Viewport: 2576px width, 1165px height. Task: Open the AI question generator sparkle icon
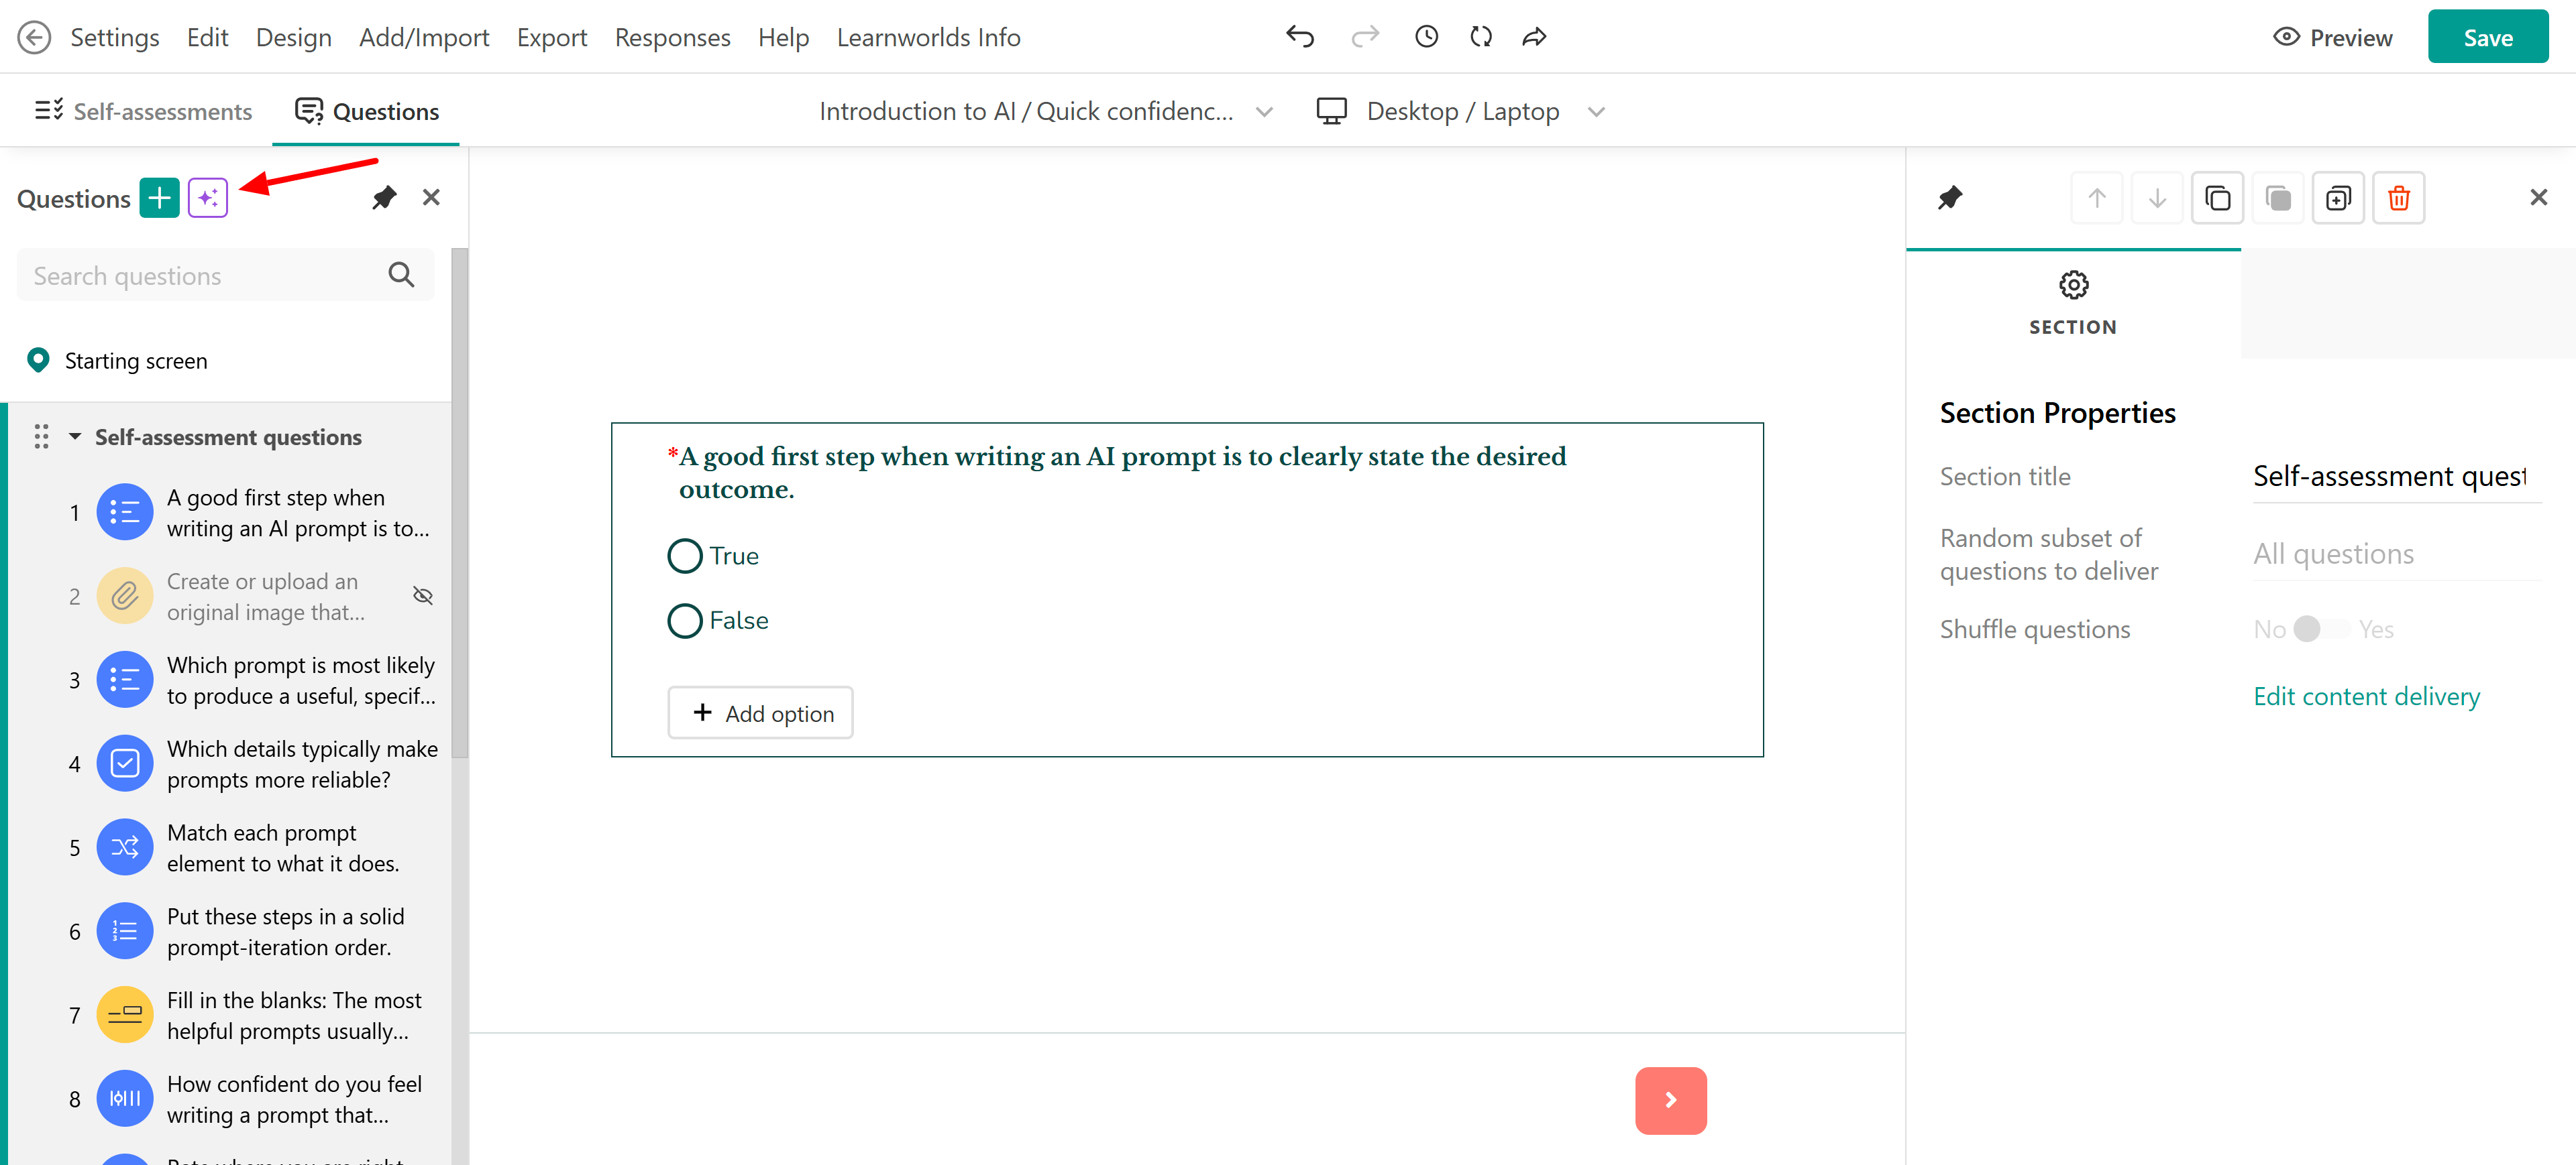[x=208, y=198]
